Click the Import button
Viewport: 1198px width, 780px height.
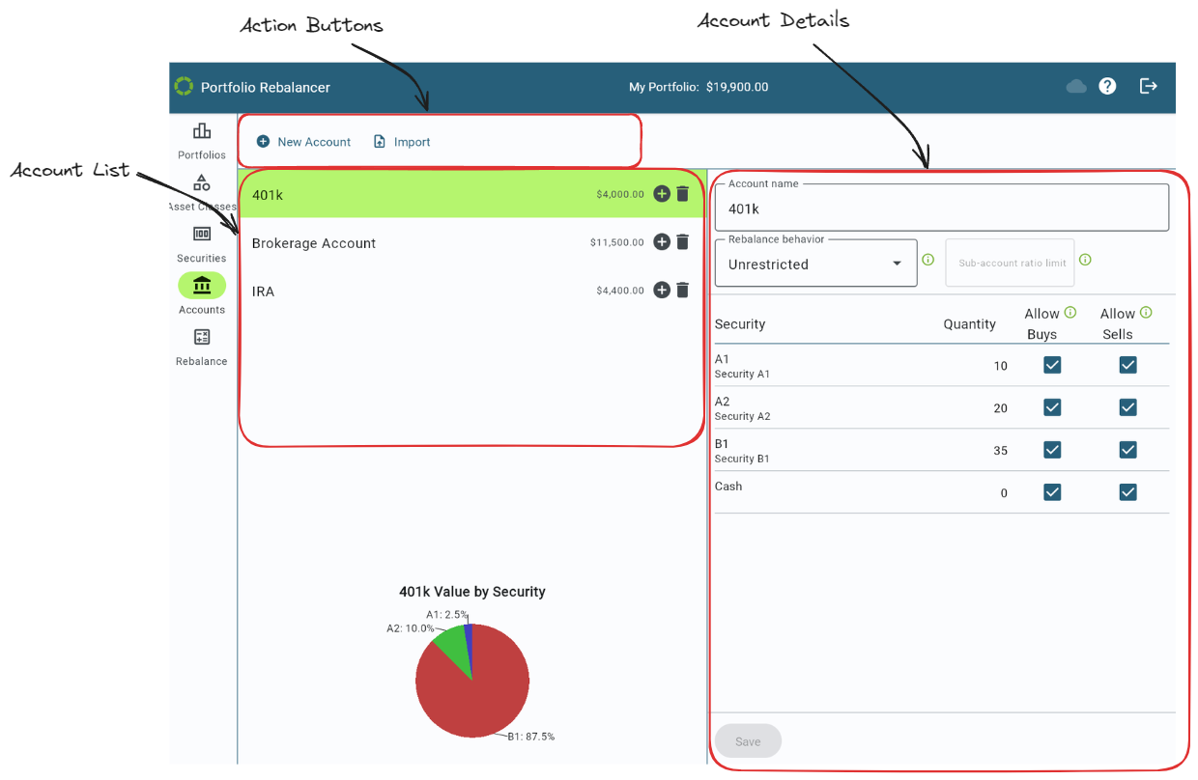tap(402, 141)
